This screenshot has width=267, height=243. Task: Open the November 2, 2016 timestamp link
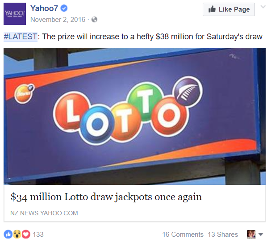click(58, 20)
